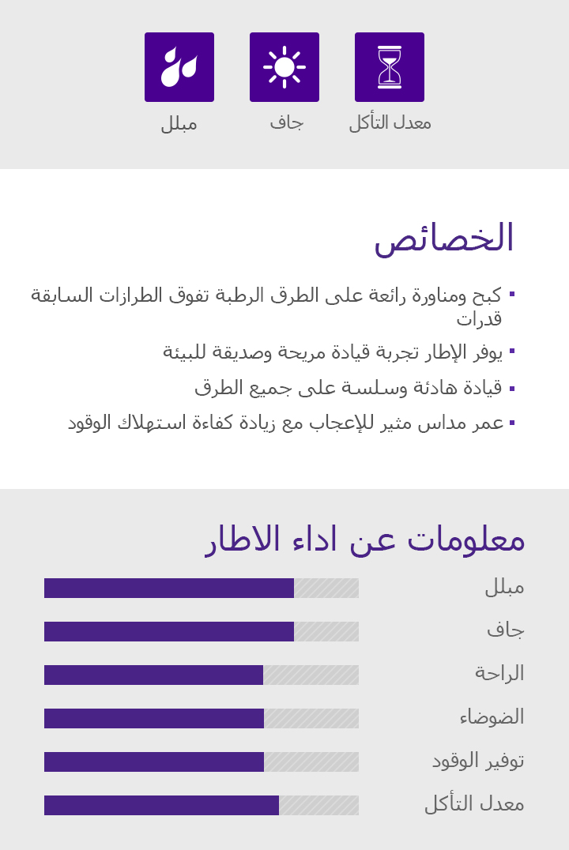569x850 pixels.
Task: Click the الراحة label in performance list
Action: 499,673
